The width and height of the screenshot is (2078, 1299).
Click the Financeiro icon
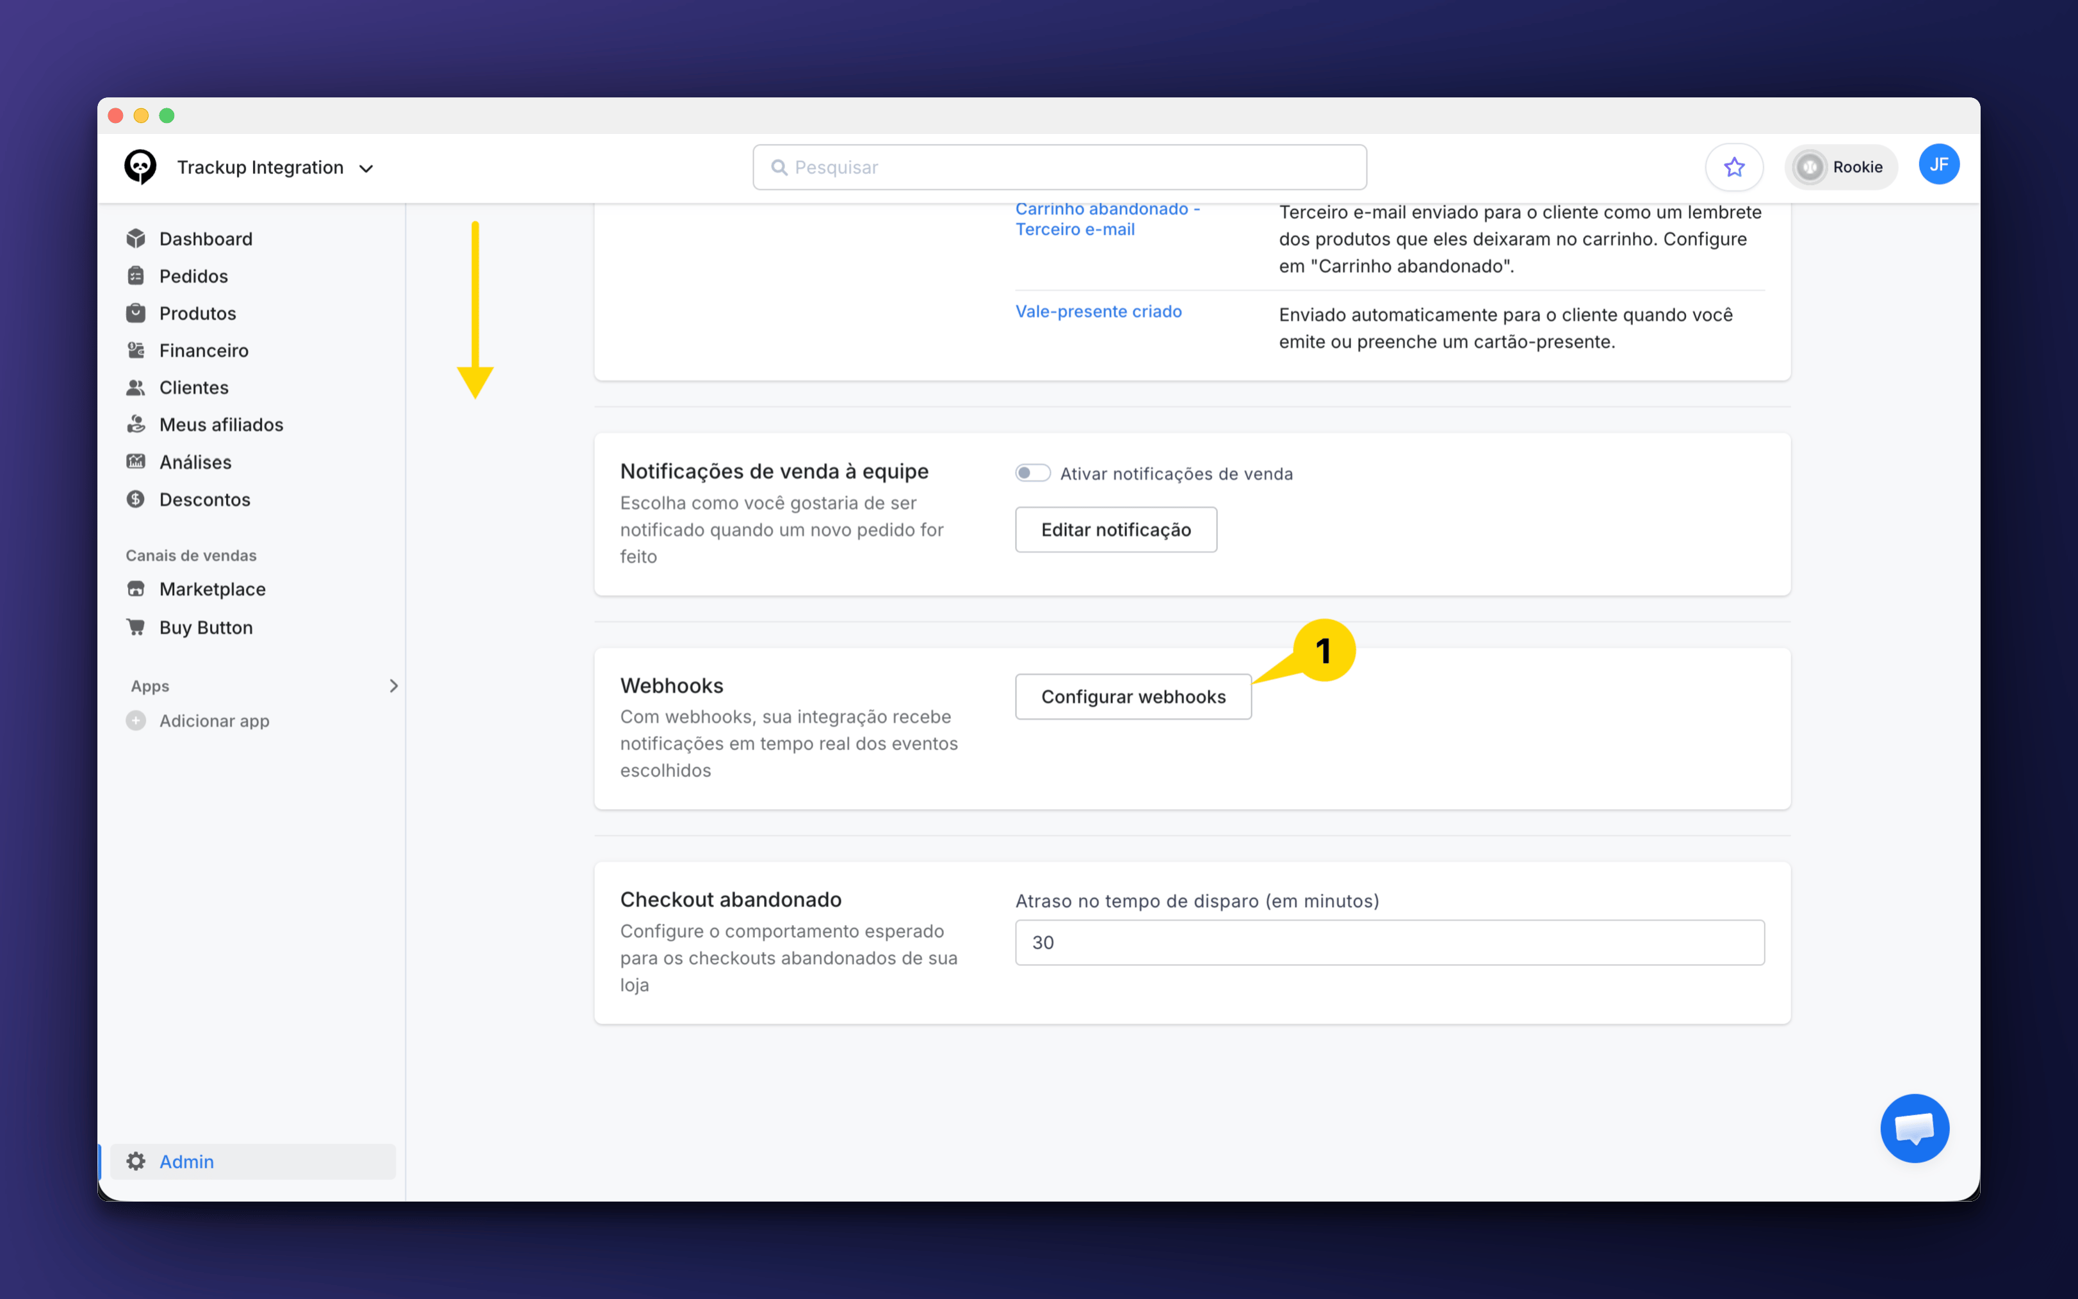pos(136,350)
